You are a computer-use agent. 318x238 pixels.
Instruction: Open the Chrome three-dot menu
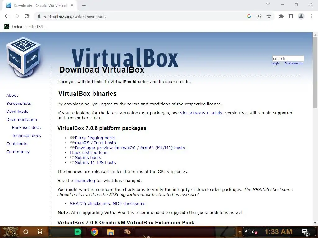coord(311,16)
